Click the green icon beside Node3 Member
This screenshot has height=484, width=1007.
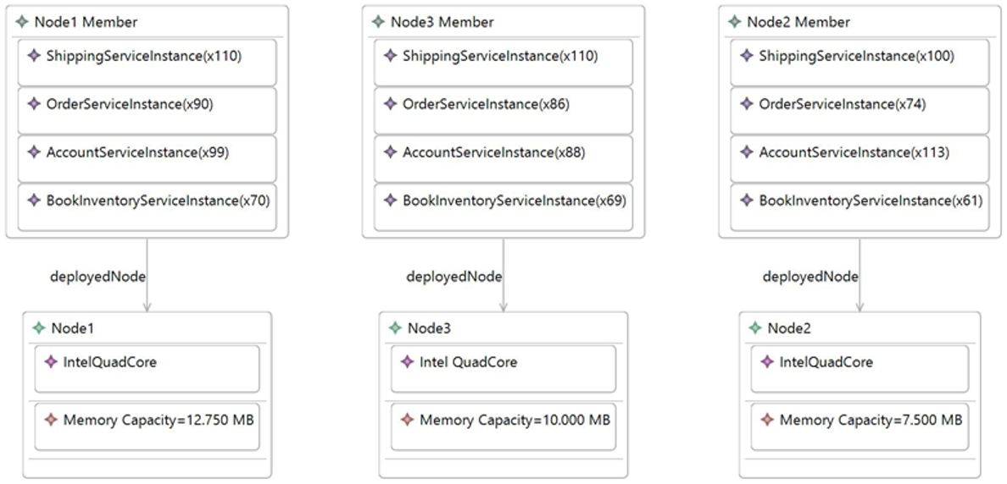point(379,22)
